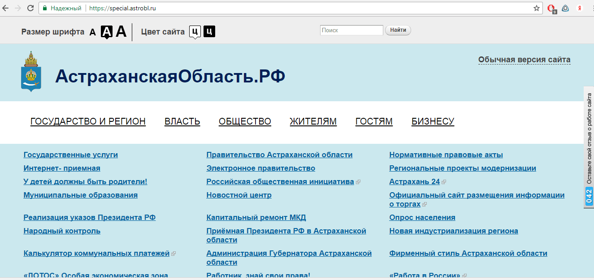Open the ГОСУДАРСТВО И РЕГИОН menu

point(88,121)
